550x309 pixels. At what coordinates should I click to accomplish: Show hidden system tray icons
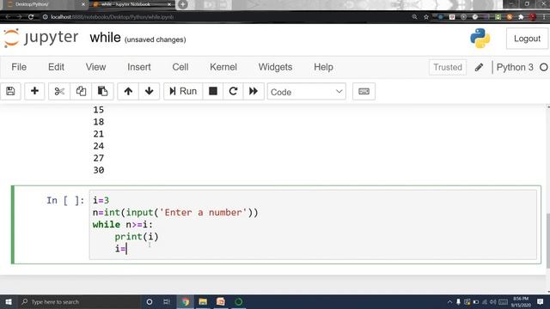click(x=449, y=301)
